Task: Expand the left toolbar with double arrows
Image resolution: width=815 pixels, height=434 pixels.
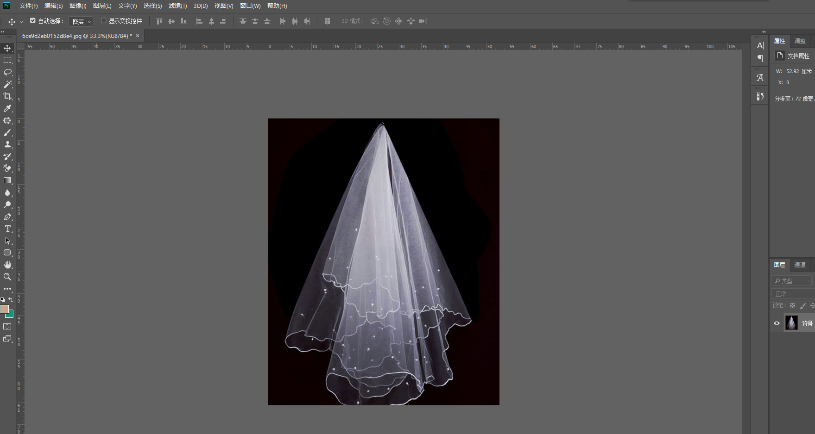Action: (x=2, y=32)
